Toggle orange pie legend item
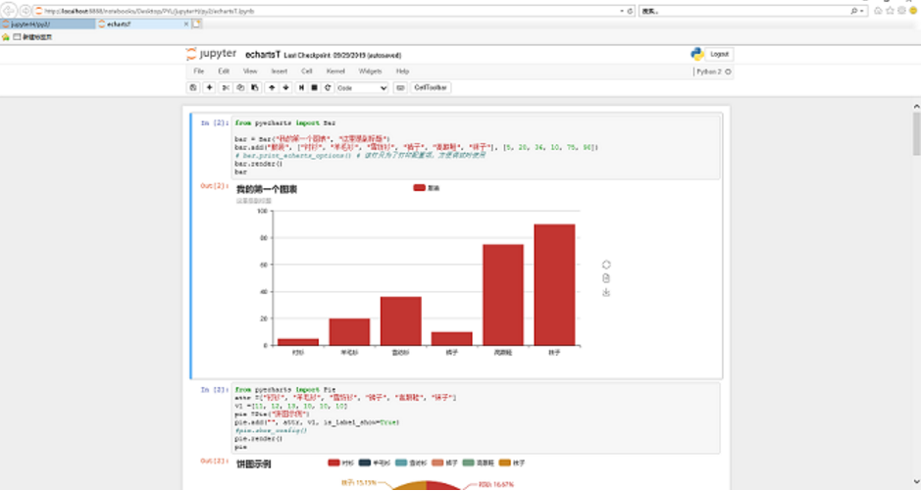The image size is (921, 491). [512, 463]
